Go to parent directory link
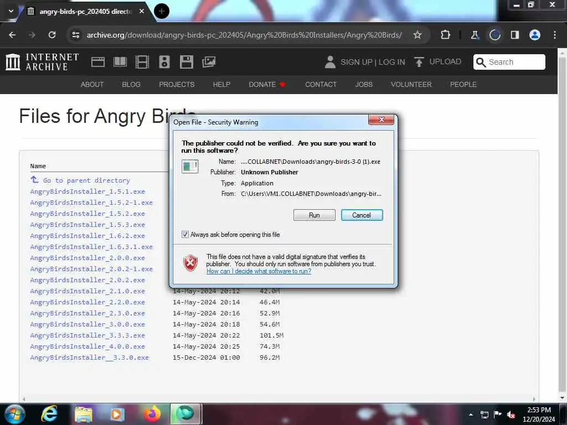Image resolution: width=567 pixels, height=425 pixels. point(86,180)
